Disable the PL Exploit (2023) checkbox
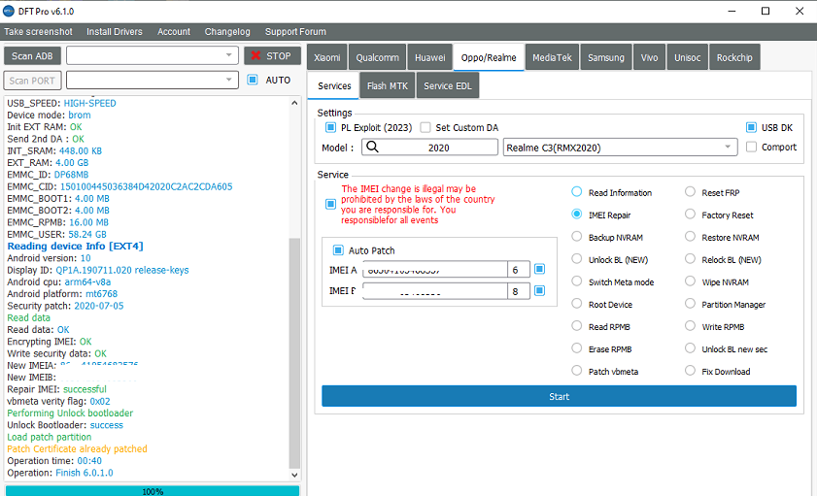The image size is (817, 496). tap(330, 127)
